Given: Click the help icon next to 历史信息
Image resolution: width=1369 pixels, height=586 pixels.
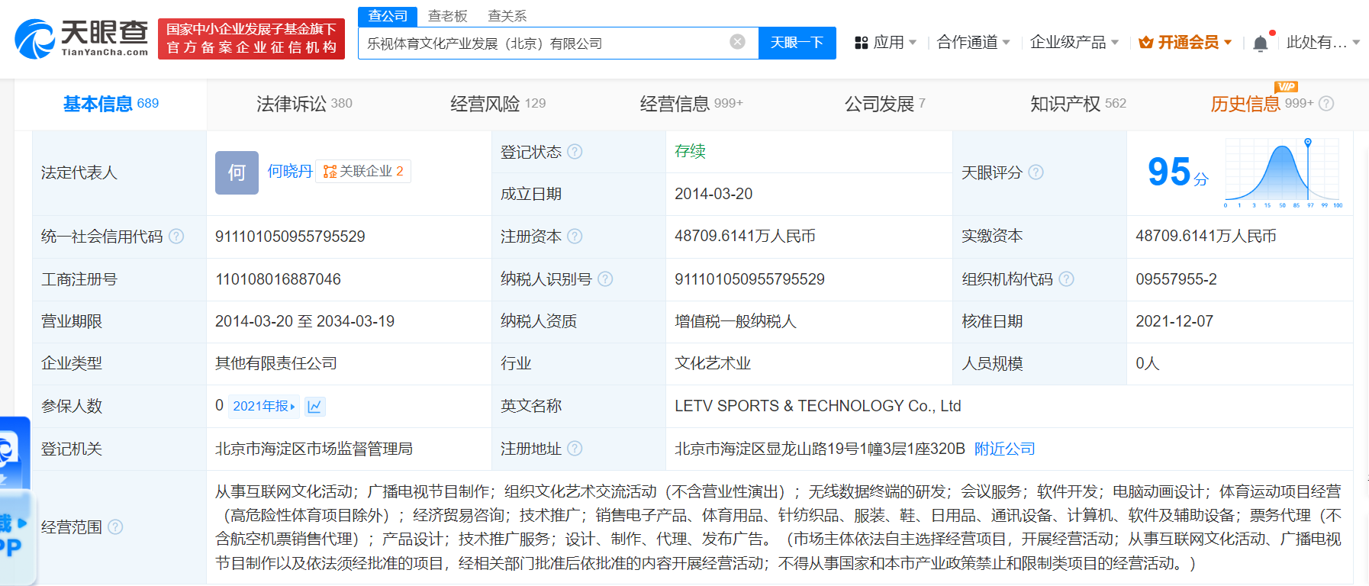Looking at the screenshot, I should coord(1326,104).
